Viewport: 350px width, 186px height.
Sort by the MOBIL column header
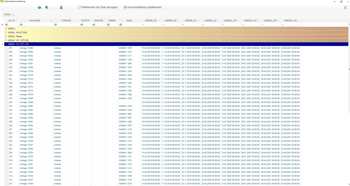tap(130, 21)
